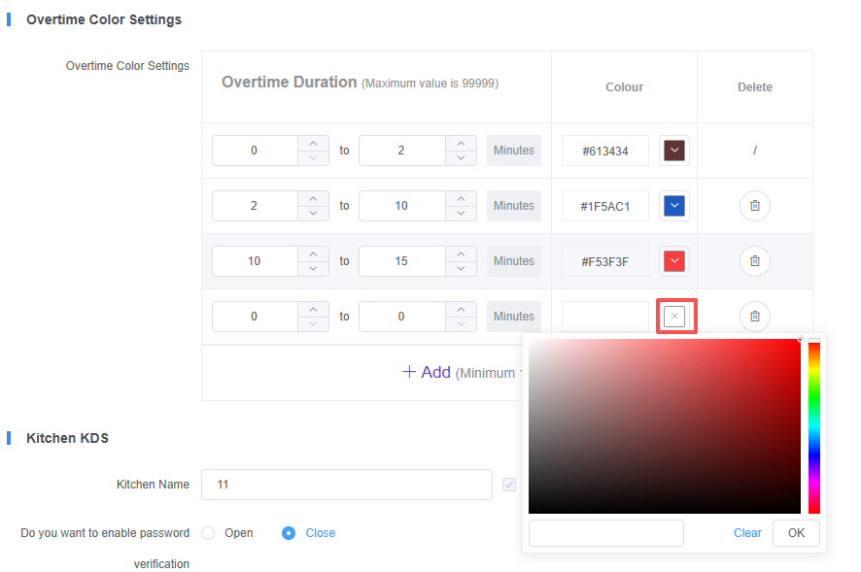Open brown #613434 colour dropdown
The width and height of the screenshot is (861, 572).
click(x=673, y=151)
